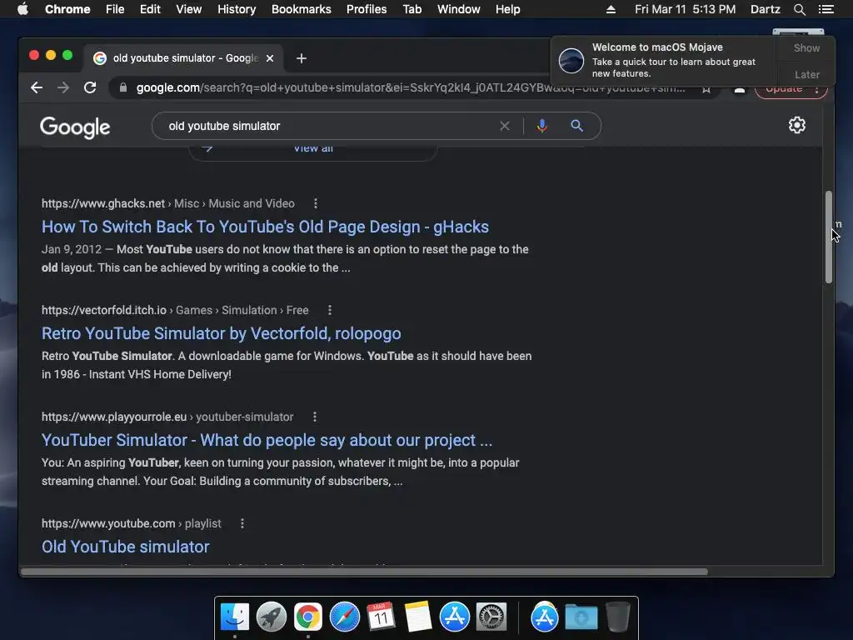
Task: Open the Apple menu
Action: 22,9
